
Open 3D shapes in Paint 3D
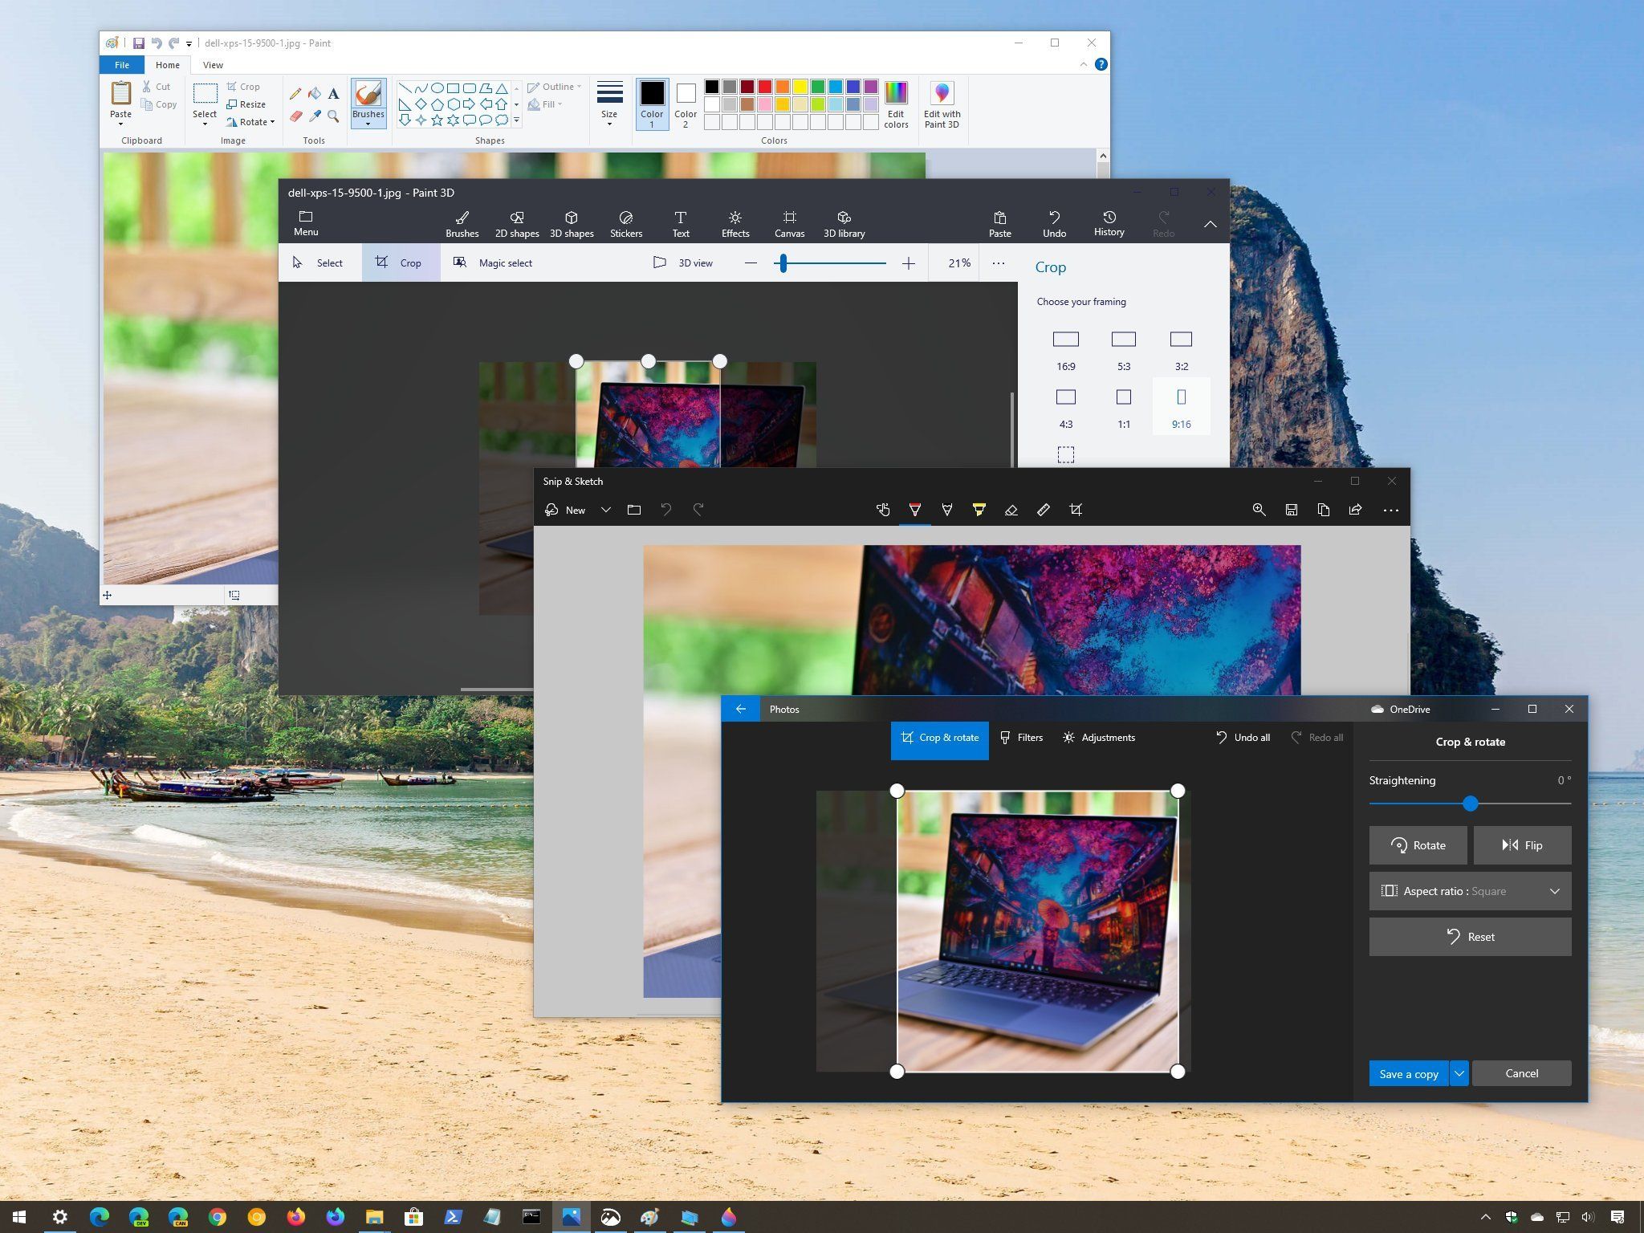point(572,224)
